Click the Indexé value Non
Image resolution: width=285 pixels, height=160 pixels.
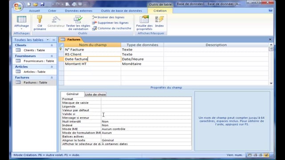(147, 125)
